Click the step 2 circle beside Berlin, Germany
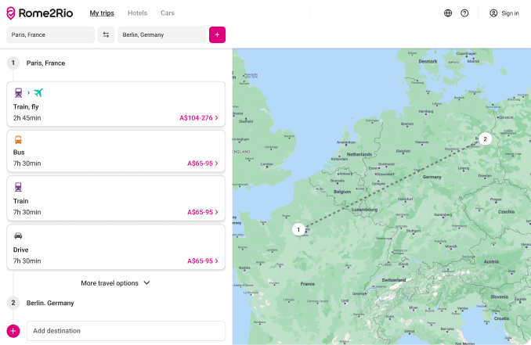 tap(13, 303)
